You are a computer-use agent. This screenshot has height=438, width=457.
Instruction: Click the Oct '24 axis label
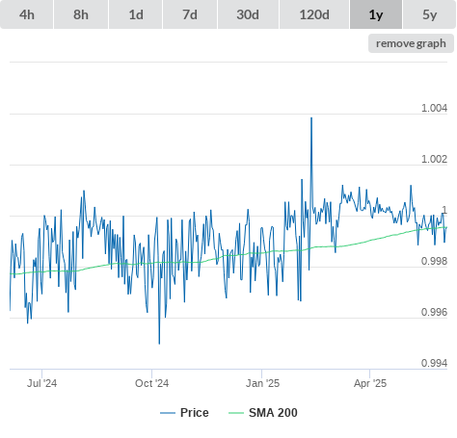click(x=151, y=383)
